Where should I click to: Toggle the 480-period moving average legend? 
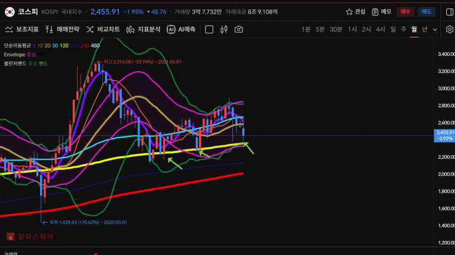tap(95, 45)
